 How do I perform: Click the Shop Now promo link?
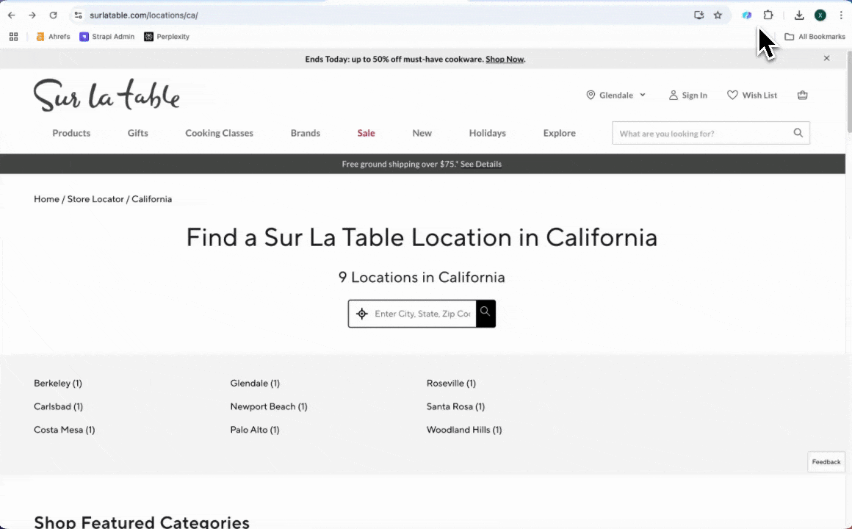[505, 59]
